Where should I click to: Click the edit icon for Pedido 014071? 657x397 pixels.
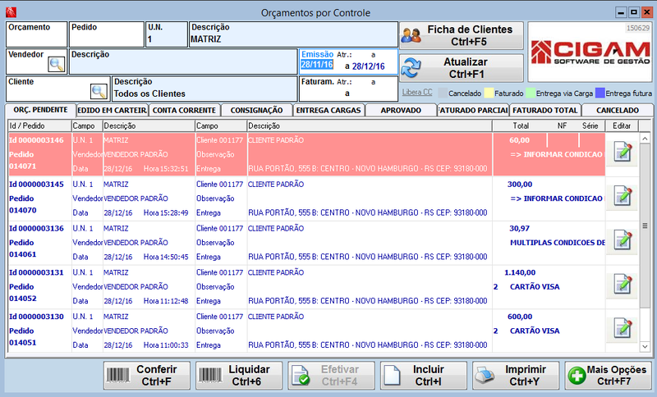623,152
